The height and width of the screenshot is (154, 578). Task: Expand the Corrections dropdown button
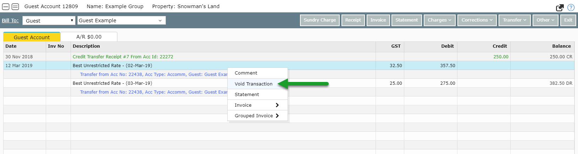(x=477, y=20)
